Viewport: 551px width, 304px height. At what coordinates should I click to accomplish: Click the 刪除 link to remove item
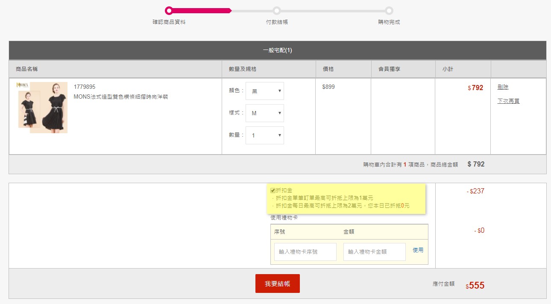(x=503, y=87)
